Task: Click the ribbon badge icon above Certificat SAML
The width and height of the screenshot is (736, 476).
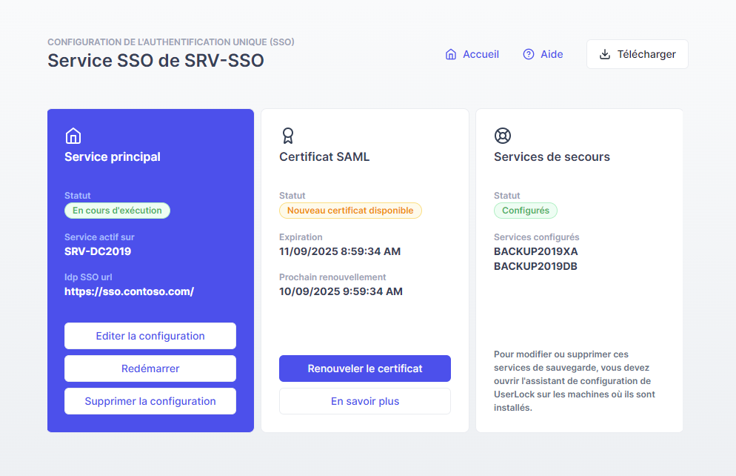Action: (x=288, y=136)
